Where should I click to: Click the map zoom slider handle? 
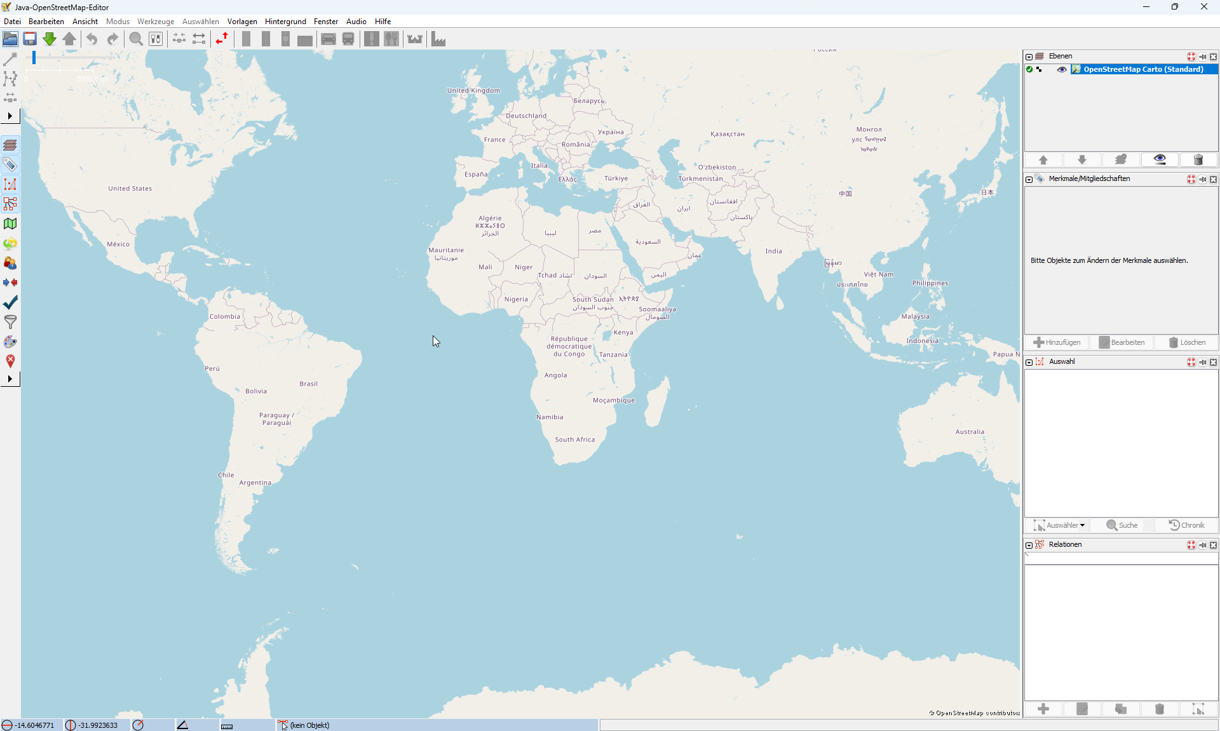(x=34, y=58)
